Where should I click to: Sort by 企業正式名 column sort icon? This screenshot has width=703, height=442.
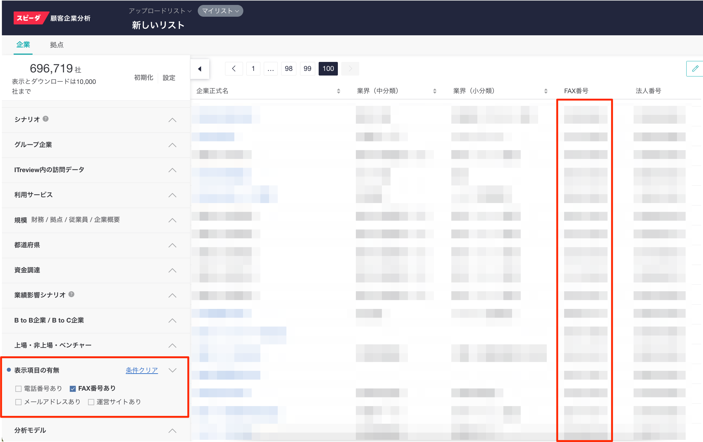coord(338,91)
